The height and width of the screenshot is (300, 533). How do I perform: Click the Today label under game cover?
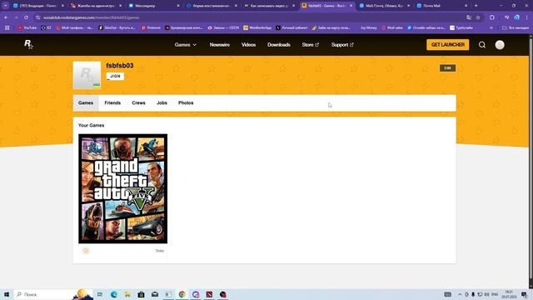(x=159, y=251)
